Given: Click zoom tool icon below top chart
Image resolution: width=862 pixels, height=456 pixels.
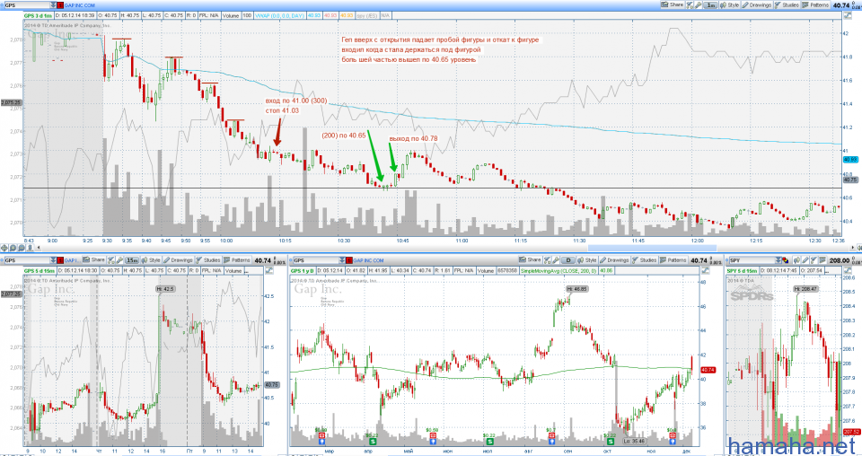Looking at the screenshot, I should pos(13,248).
